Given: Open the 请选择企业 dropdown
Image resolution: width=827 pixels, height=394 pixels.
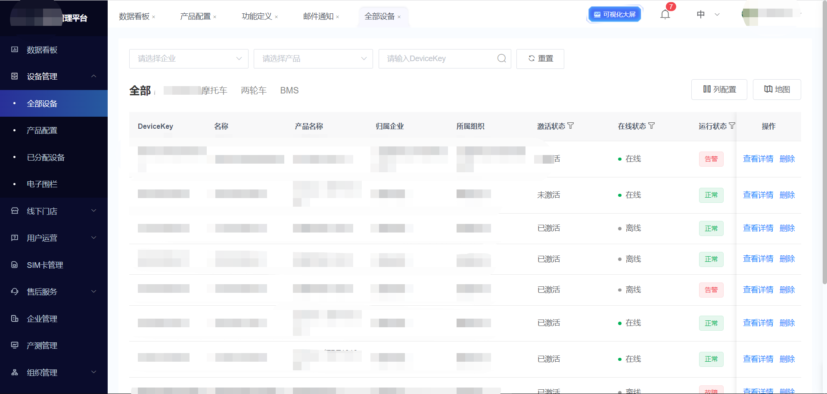Looking at the screenshot, I should pos(189,59).
